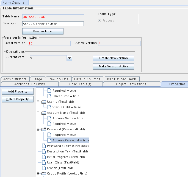The width and height of the screenshot is (188, 177).
Task: Click folder icon of User Id (TextField)
Action: point(44,102)
